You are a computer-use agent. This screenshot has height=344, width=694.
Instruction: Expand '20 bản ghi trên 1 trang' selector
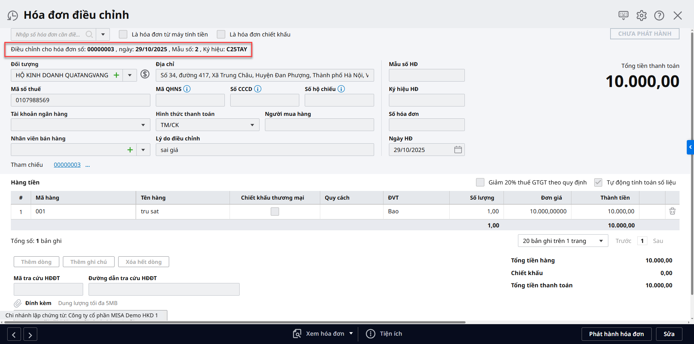click(601, 241)
